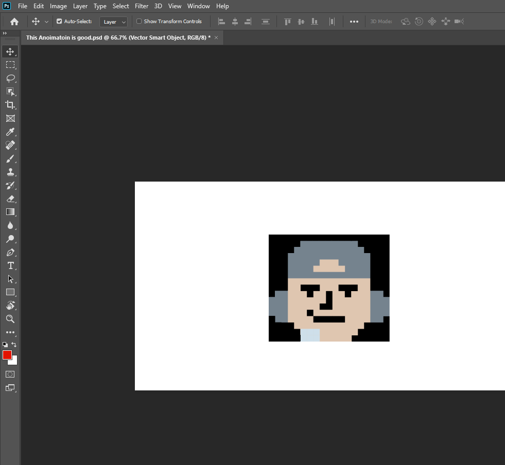Uncheck the Auto-Select checkbox
505x465 pixels.
(59, 22)
